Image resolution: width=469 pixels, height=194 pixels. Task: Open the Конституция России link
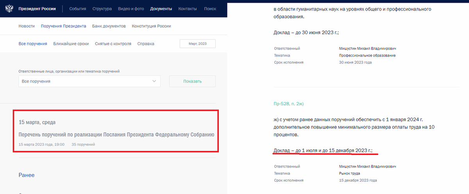coord(152,26)
